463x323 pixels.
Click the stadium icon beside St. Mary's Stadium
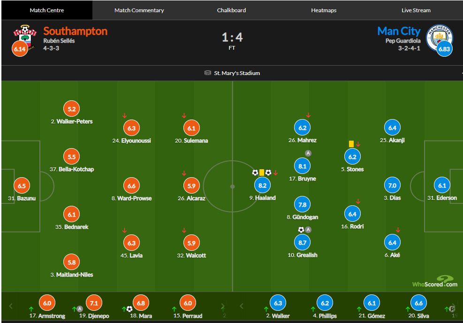[x=208, y=73]
